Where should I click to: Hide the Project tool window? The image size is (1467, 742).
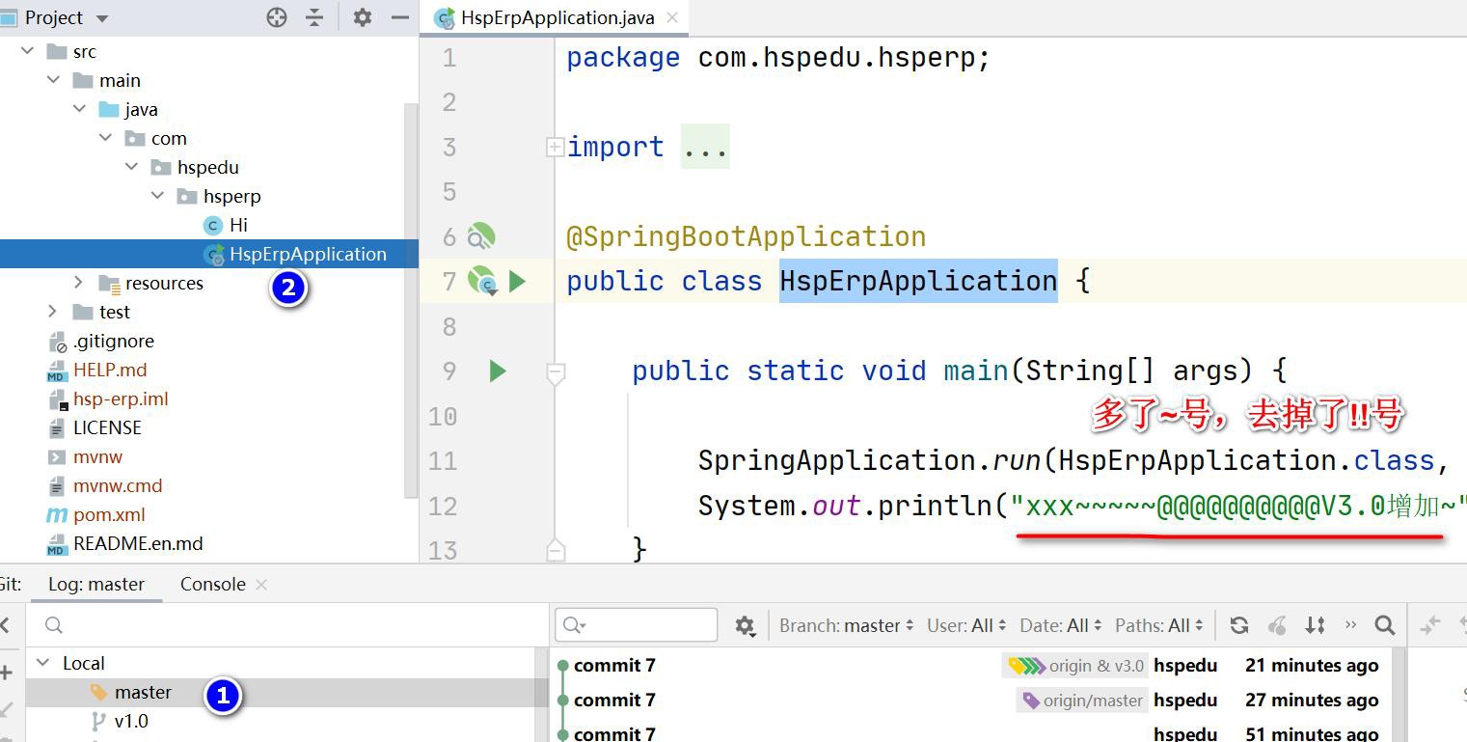(400, 17)
